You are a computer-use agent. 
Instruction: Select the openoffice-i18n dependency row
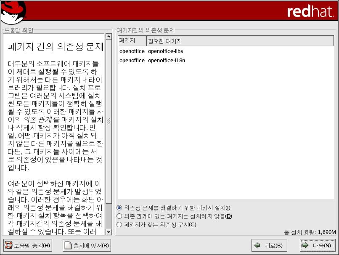tap(166, 60)
